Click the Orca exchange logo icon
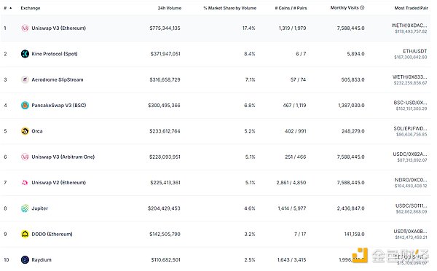This screenshot has height=271, width=437. point(25,131)
